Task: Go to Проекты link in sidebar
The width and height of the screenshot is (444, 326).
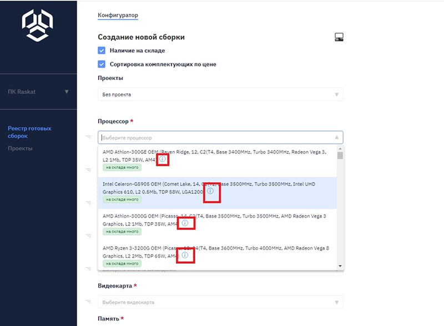Action: (x=20, y=148)
